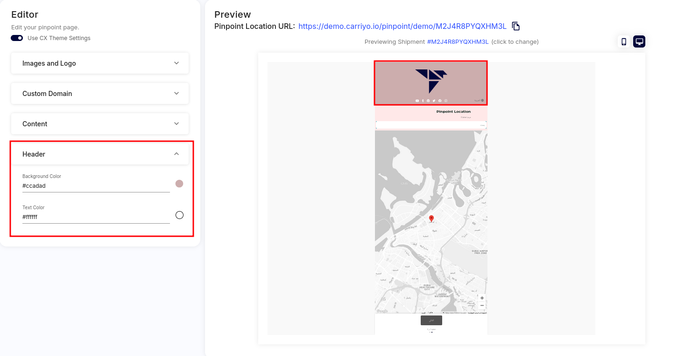This screenshot has height=356, width=692.
Task: Open the Background Color swatch picker
Action: click(179, 184)
